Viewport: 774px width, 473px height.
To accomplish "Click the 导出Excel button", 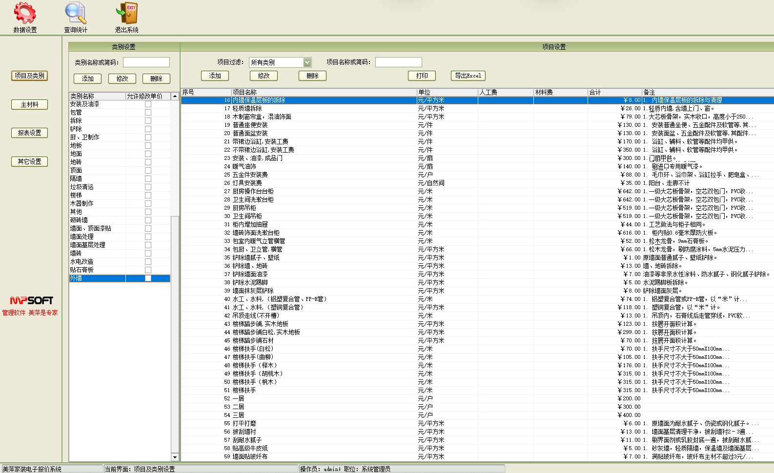I will pyautogui.click(x=468, y=76).
